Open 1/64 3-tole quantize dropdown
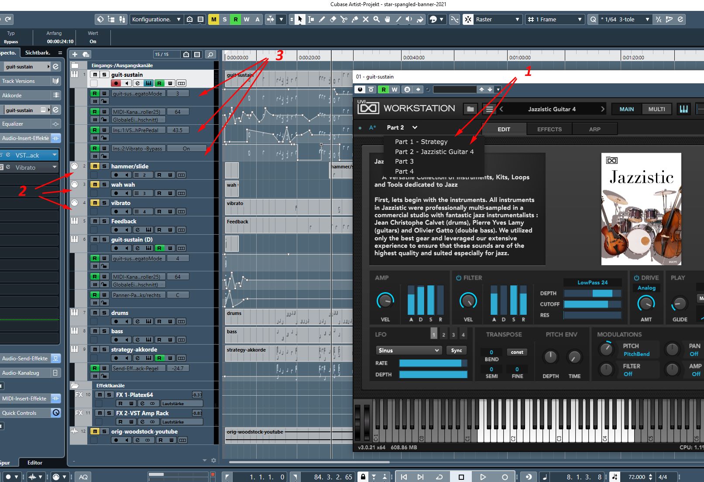 (x=625, y=19)
